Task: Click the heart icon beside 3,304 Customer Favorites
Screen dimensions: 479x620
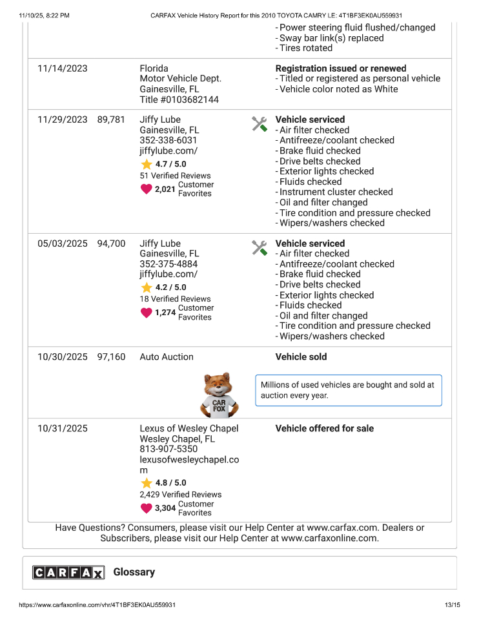Action: click(x=147, y=508)
